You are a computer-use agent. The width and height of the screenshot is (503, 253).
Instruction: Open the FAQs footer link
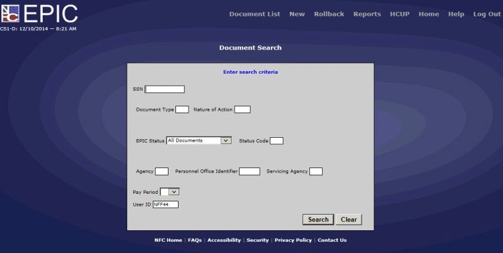tap(195, 240)
